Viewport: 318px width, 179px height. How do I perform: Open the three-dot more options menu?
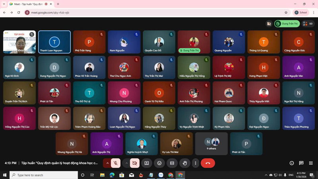pos(195,163)
